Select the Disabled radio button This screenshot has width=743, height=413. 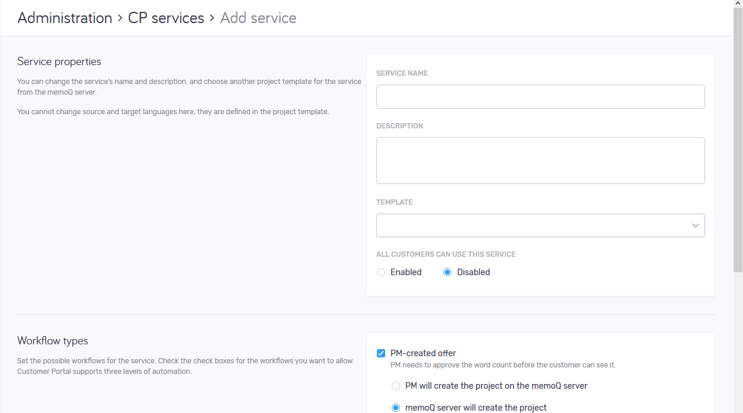447,272
